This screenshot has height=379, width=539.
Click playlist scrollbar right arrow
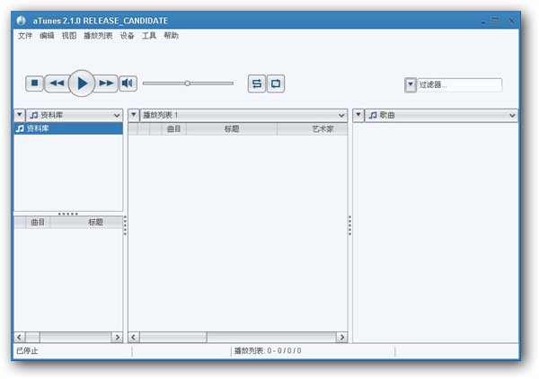(341, 337)
